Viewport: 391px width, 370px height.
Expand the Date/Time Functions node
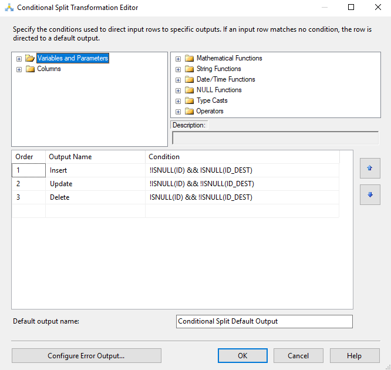pyautogui.click(x=178, y=80)
